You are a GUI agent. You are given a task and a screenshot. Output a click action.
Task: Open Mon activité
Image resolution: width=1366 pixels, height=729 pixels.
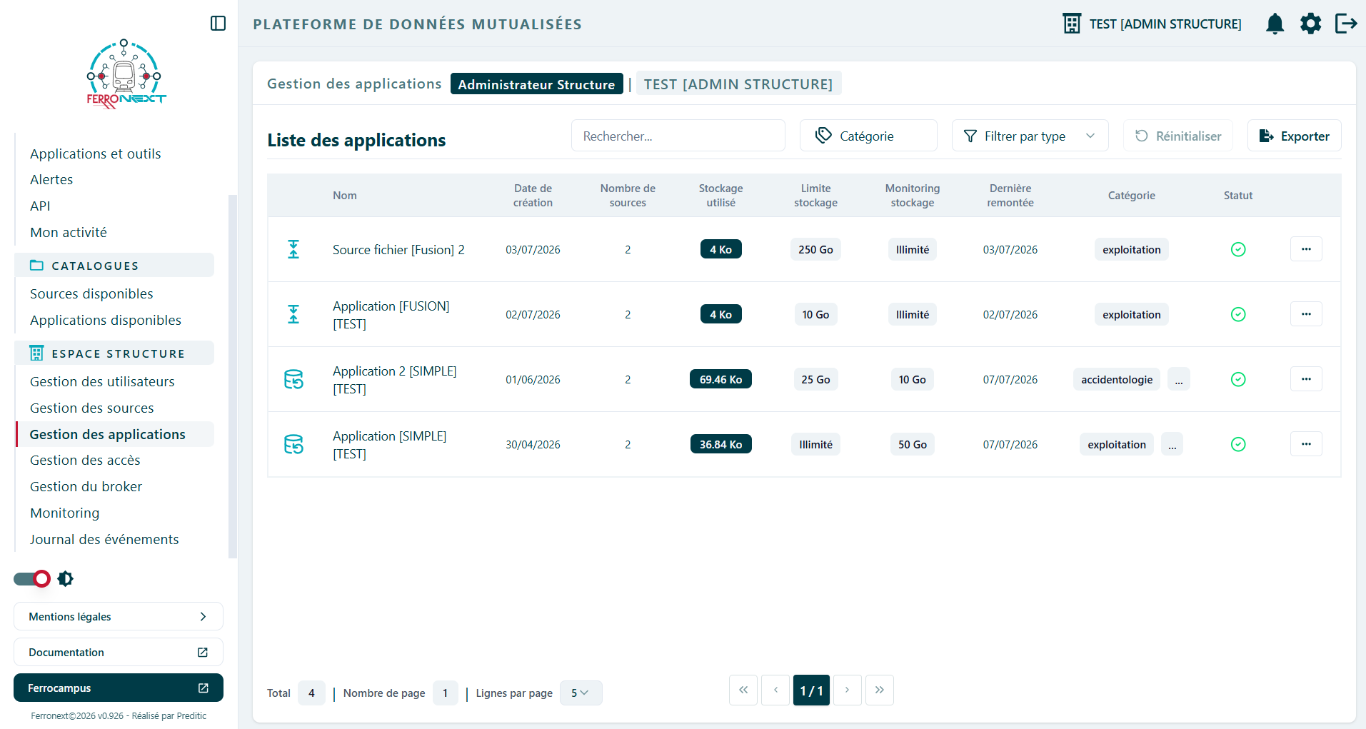69,232
